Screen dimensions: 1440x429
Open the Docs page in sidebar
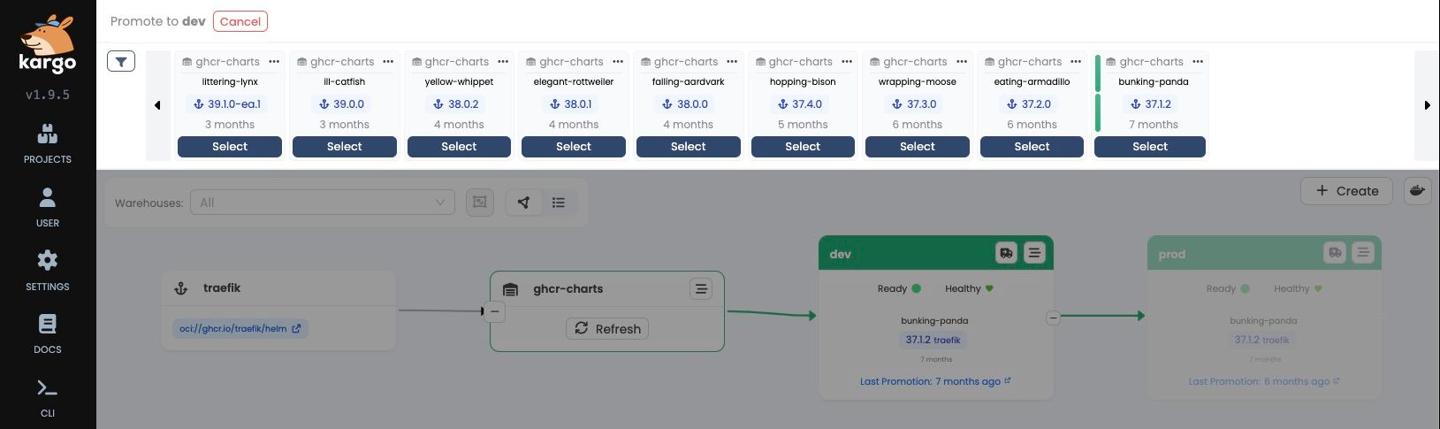coord(48,333)
